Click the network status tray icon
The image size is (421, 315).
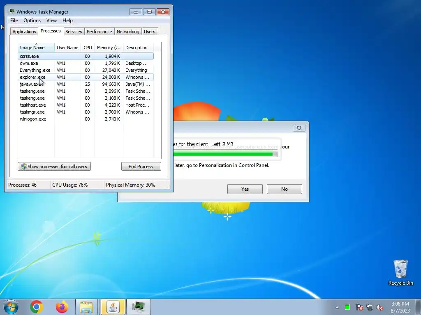[370, 307]
